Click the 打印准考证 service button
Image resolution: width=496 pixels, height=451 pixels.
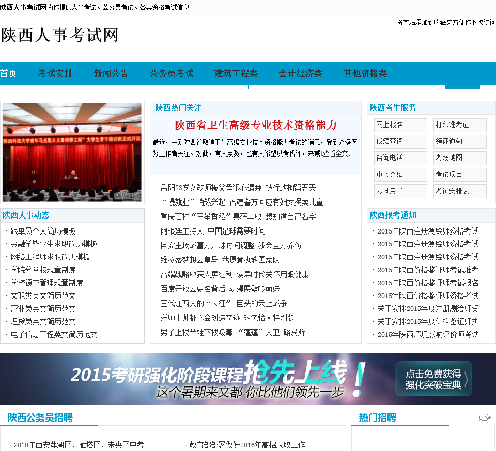point(460,125)
